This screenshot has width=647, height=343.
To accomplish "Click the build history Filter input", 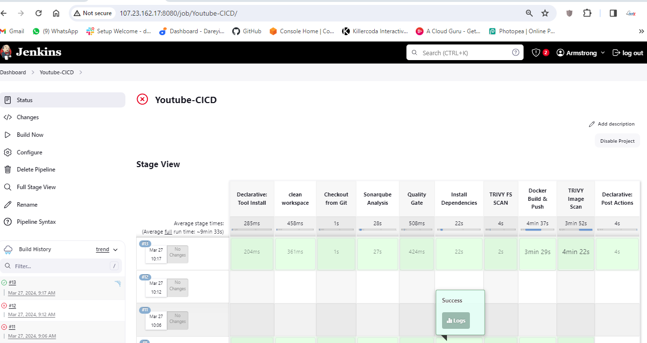I will [x=59, y=266].
